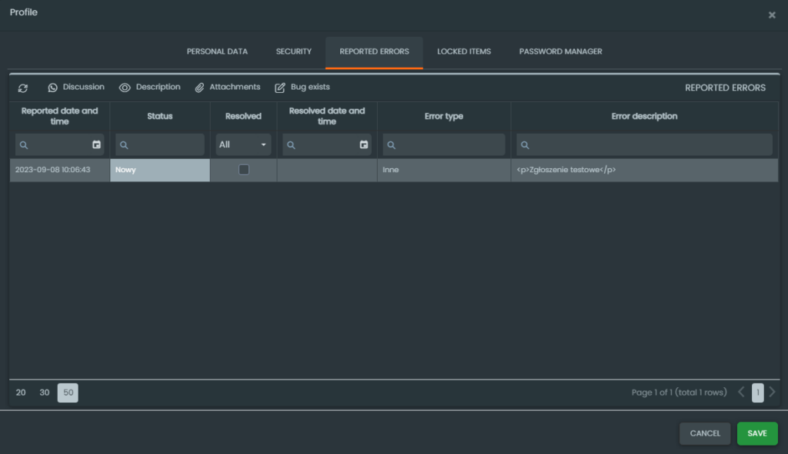Screen dimensions: 788x454
Task: Click the Bug exists edit icon
Action: click(280, 88)
